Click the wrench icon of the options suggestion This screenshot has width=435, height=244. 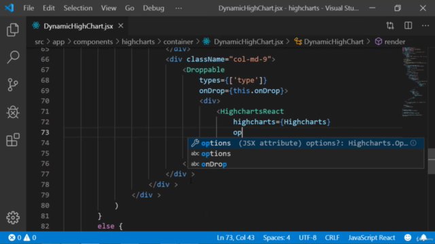point(195,143)
